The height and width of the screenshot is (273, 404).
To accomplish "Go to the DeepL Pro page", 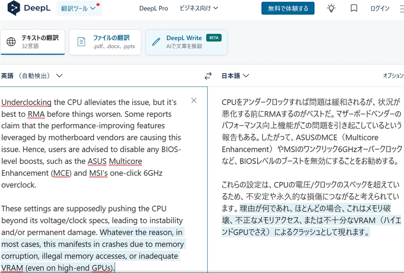I will click(153, 9).
